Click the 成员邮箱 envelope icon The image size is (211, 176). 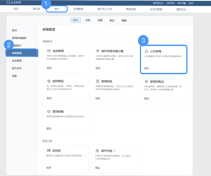(x=49, y=51)
